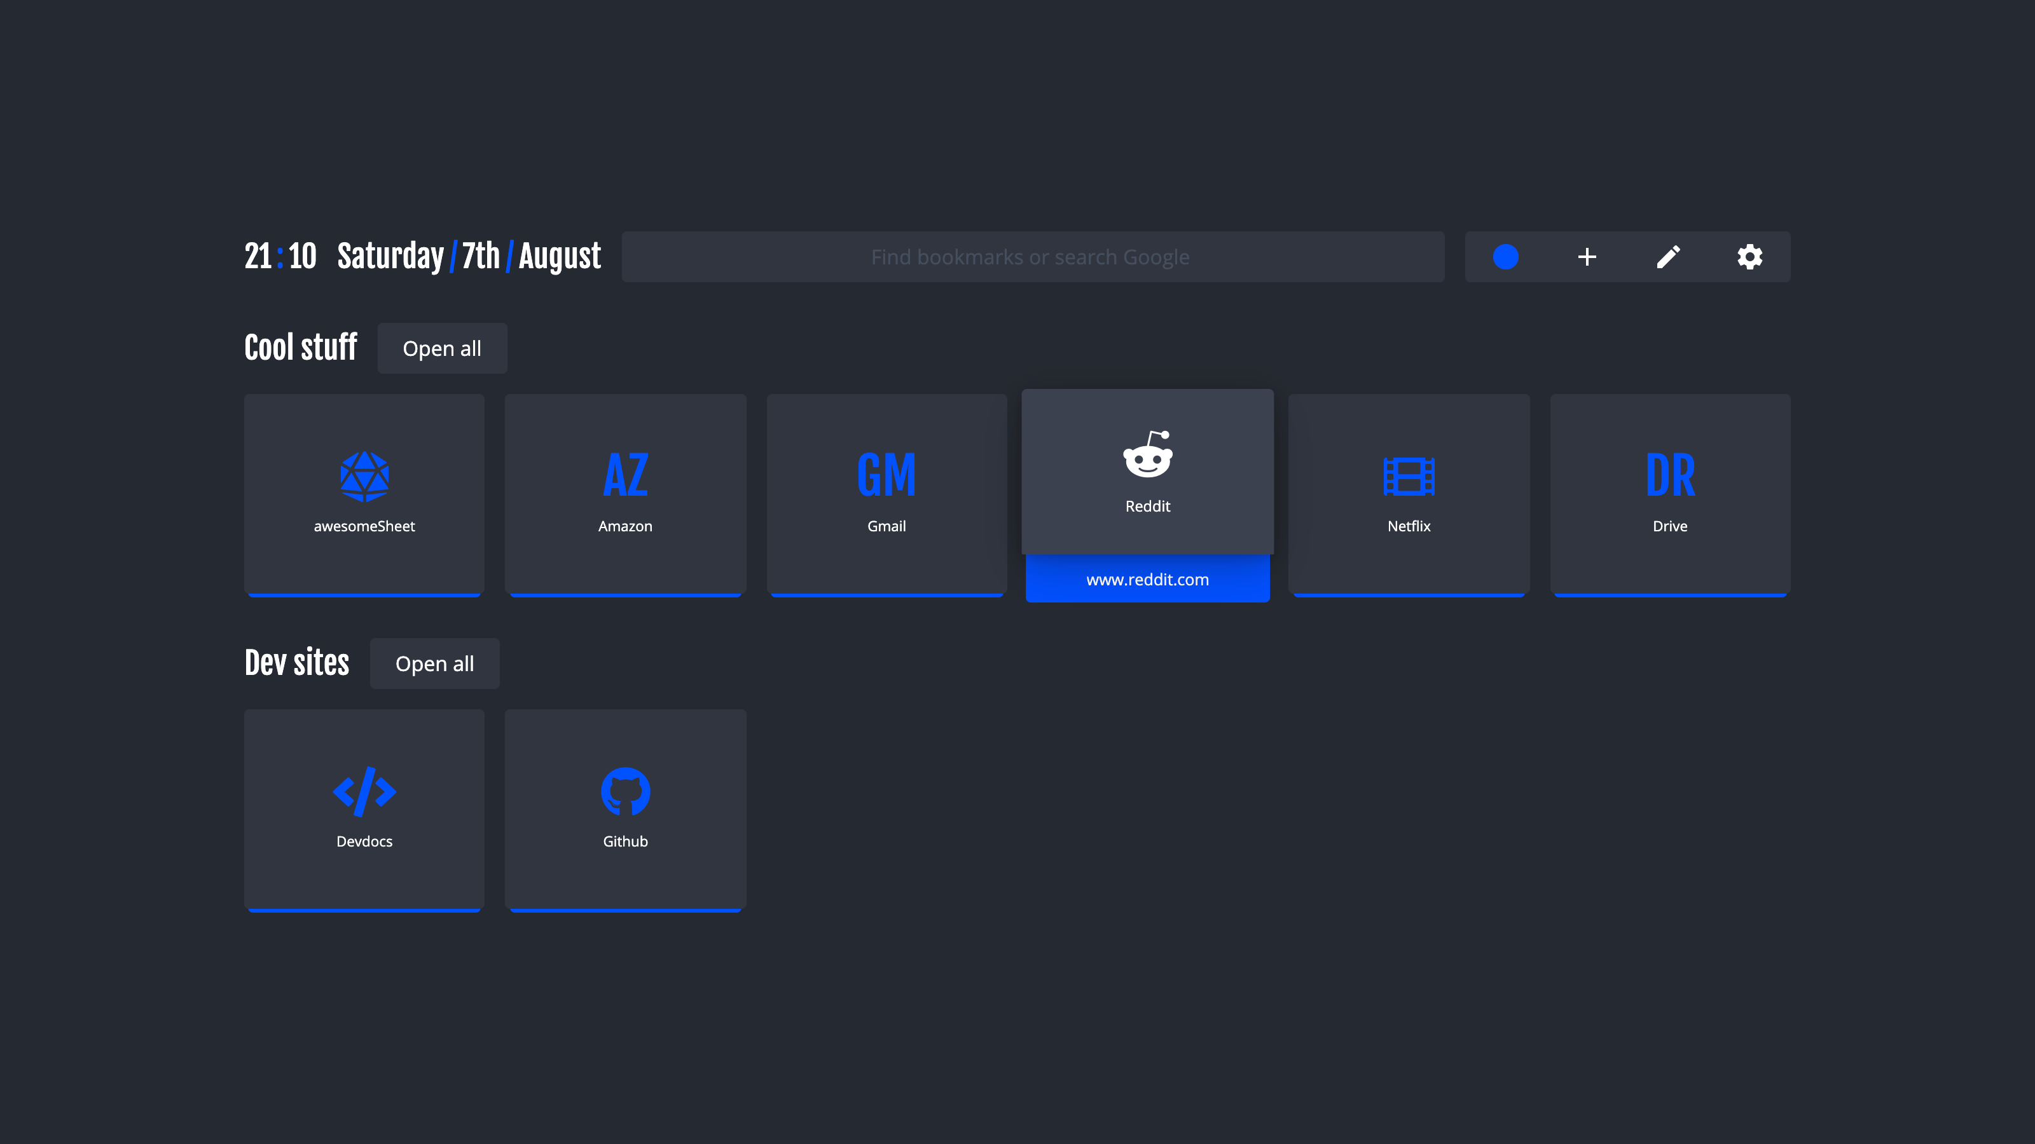Open the Gmail GM bookmark tile
This screenshot has height=1144, width=2035.
pyautogui.click(x=886, y=493)
